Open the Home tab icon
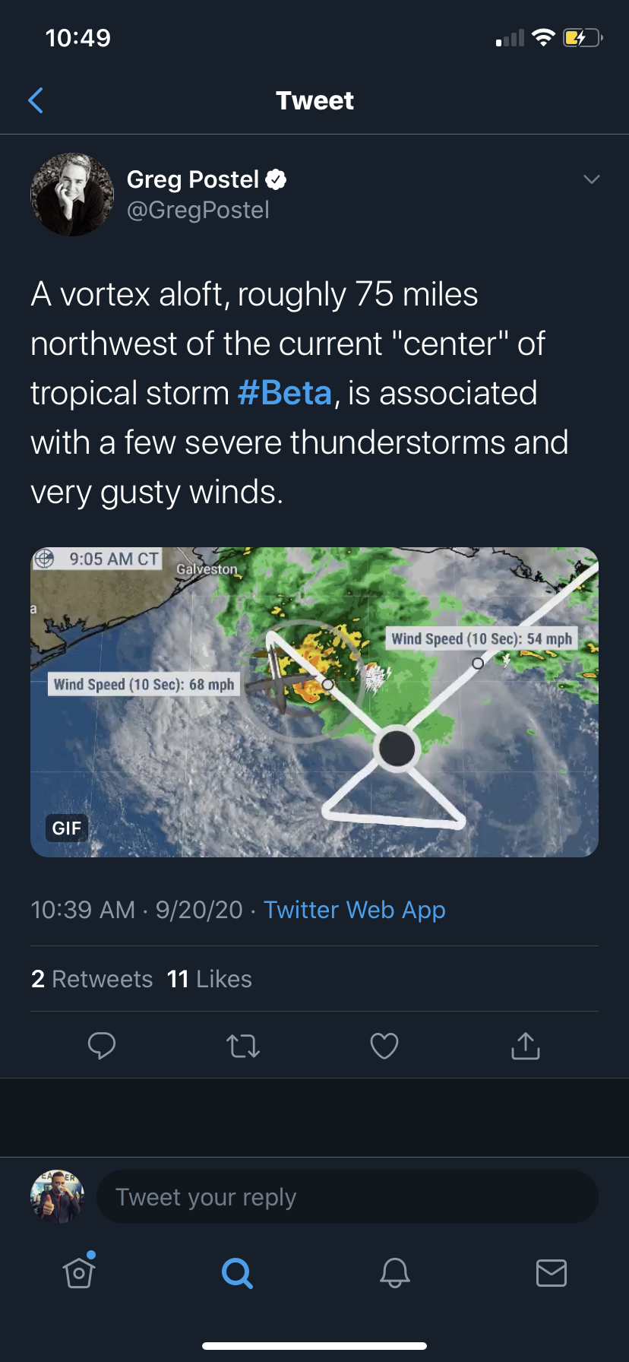The height and width of the screenshot is (1362, 629). (x=79, y=1272)
